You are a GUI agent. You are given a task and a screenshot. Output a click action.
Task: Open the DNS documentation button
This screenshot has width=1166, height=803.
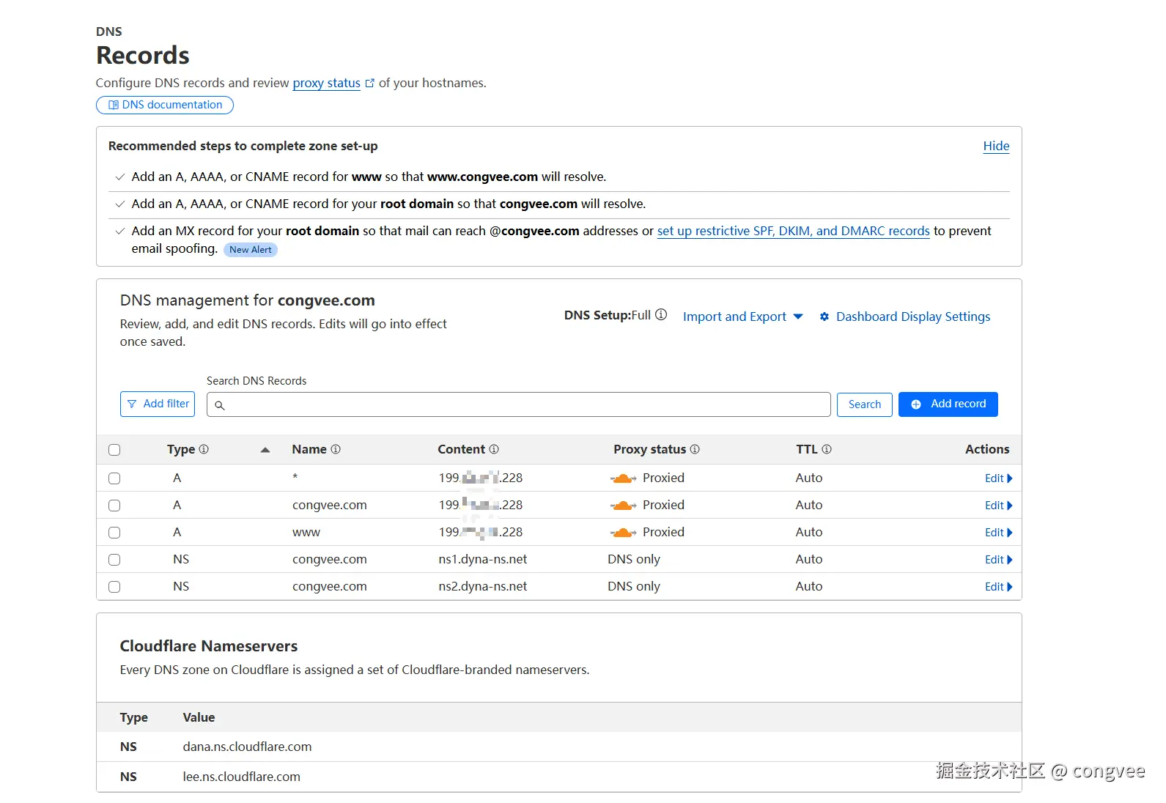point(165,105)
